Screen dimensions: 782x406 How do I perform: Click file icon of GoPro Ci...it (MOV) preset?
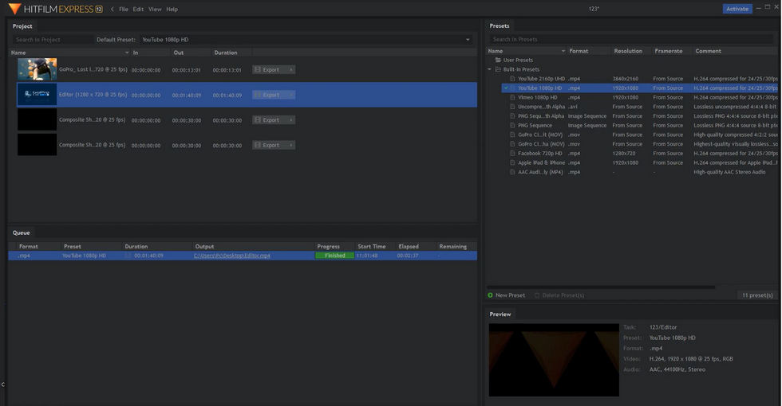point(512,135)
